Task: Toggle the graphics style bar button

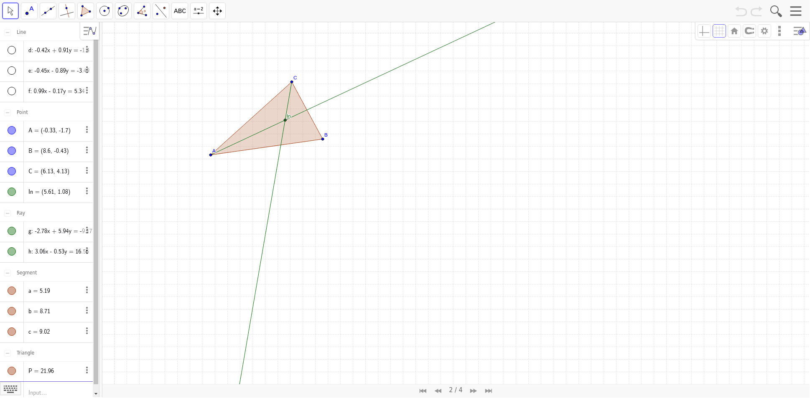Action: [799, 31]
